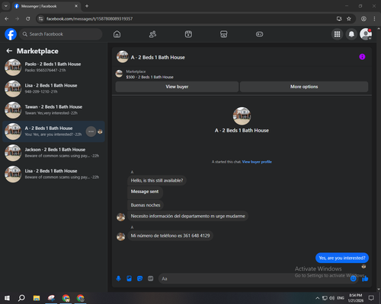This screenshot has width=381, height=304.
Task: Click the 'Message sent' bubble
Action: click(145, 192)
